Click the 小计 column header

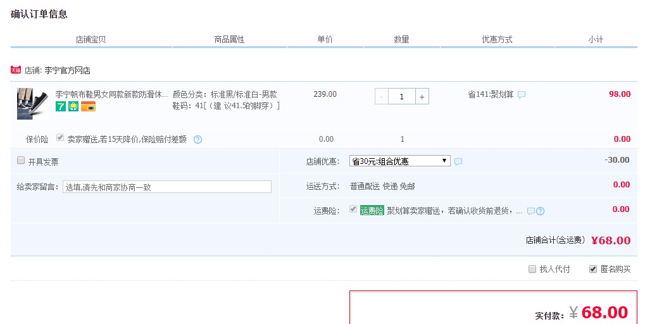tap(596, 39)
